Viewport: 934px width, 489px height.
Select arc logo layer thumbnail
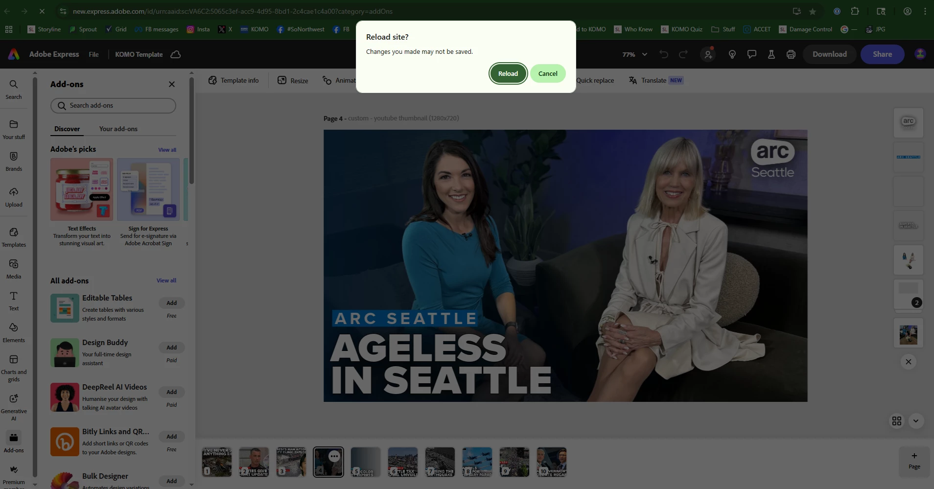coord(909,122)
